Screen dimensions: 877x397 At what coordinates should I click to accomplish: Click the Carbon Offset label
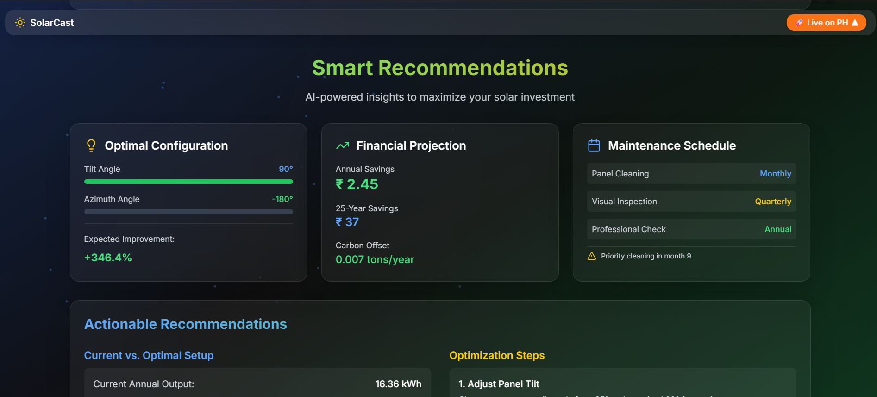pyautogui.click(x=363, y=246)
